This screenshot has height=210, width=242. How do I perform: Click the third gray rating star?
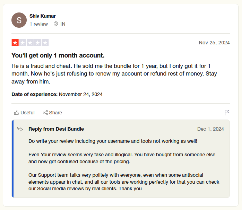(30, 43)
